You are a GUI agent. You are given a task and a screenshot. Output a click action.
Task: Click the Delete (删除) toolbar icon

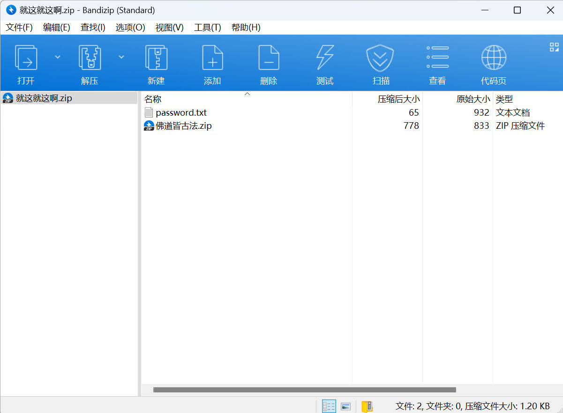point(269,58)
